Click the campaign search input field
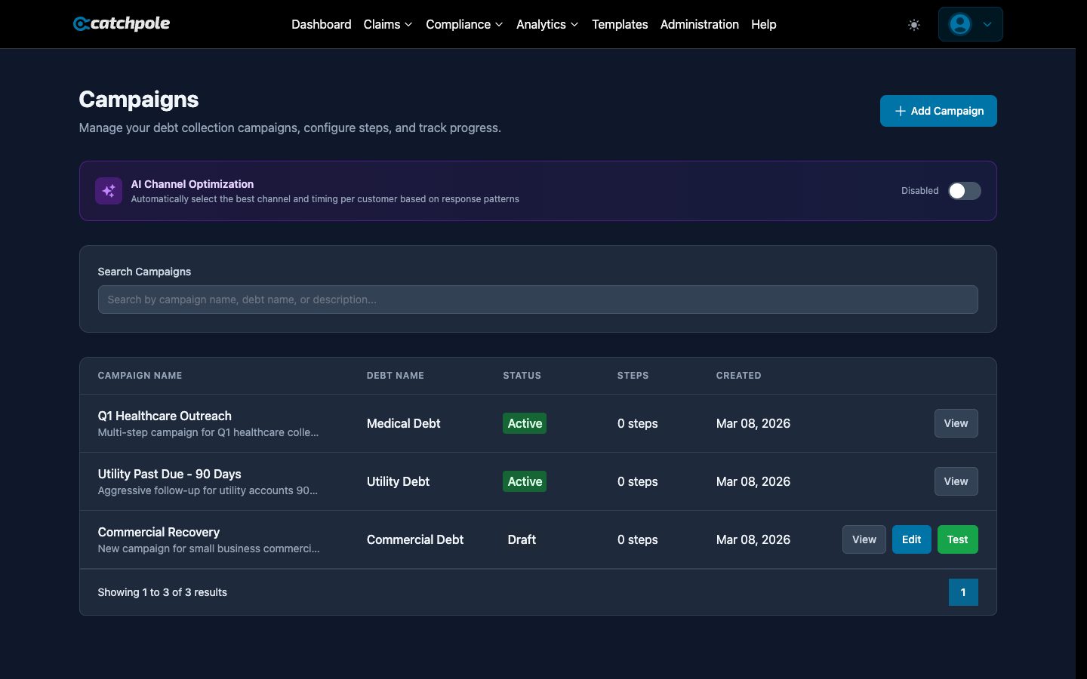Viewport: 1087px width, 679px height. tap(537, 300)
